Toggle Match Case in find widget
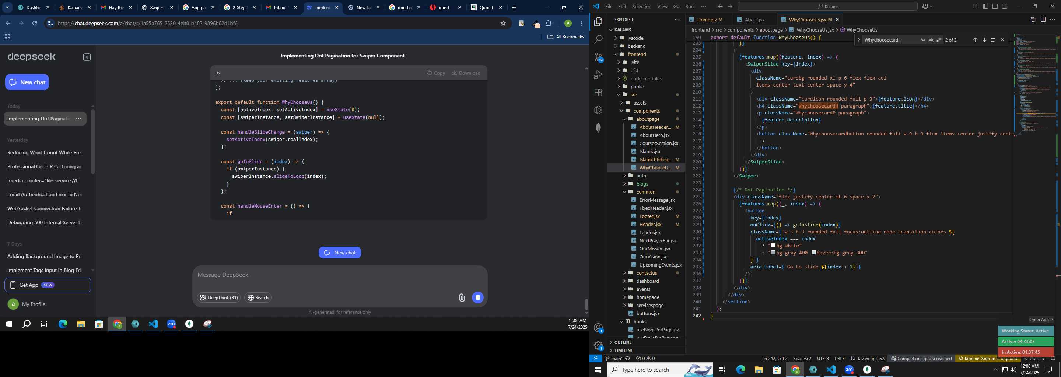The width and height of the screenshot is (1061, 377). (x=922, y=40)
